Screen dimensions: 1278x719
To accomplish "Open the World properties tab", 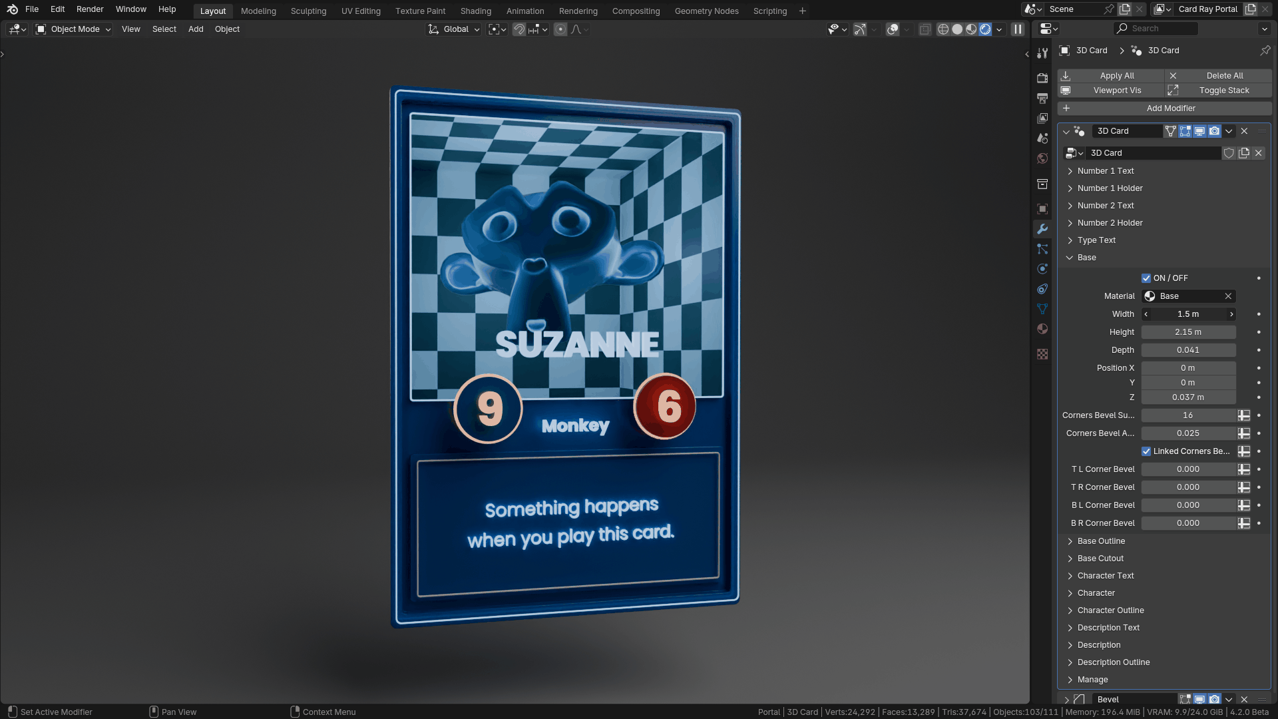I will 1042,158.
